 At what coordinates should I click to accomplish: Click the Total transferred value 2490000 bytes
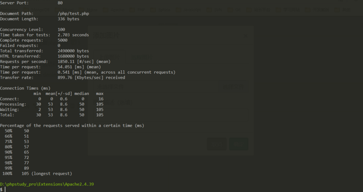click(x=73, y=50)
